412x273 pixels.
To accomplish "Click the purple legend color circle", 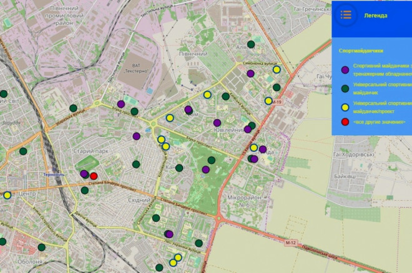I will click(x=345, y=70).
